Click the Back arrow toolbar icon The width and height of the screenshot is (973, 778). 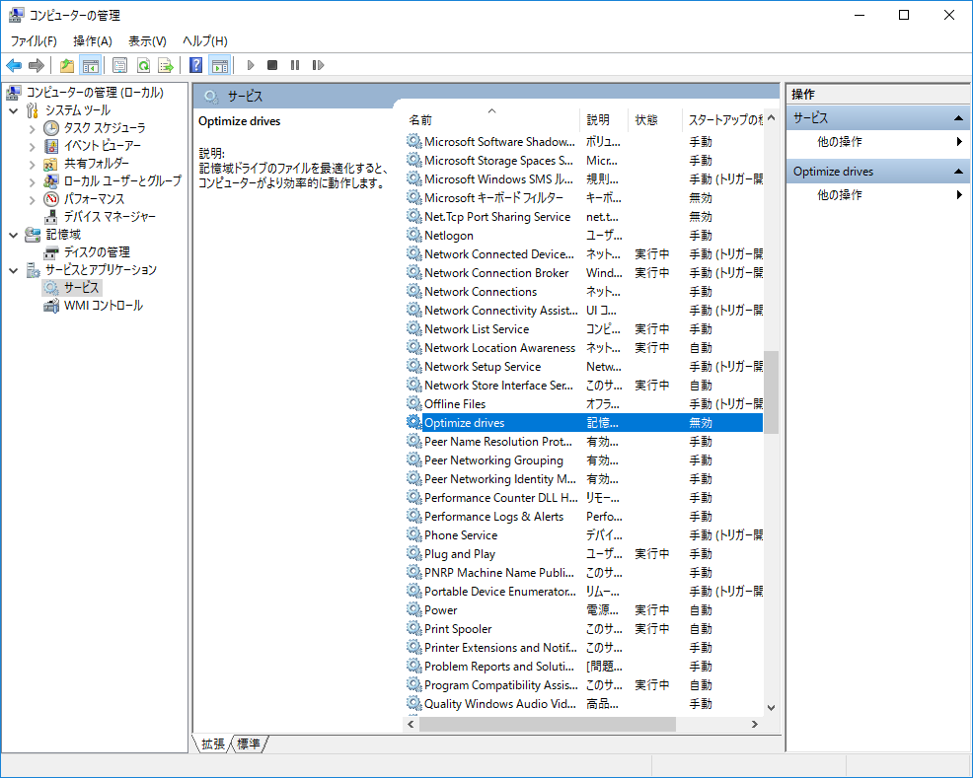point(14,65)
